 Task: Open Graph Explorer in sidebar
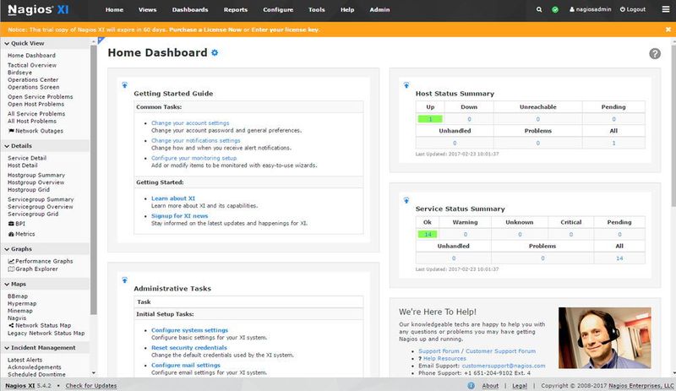click(x=33, y=269)
